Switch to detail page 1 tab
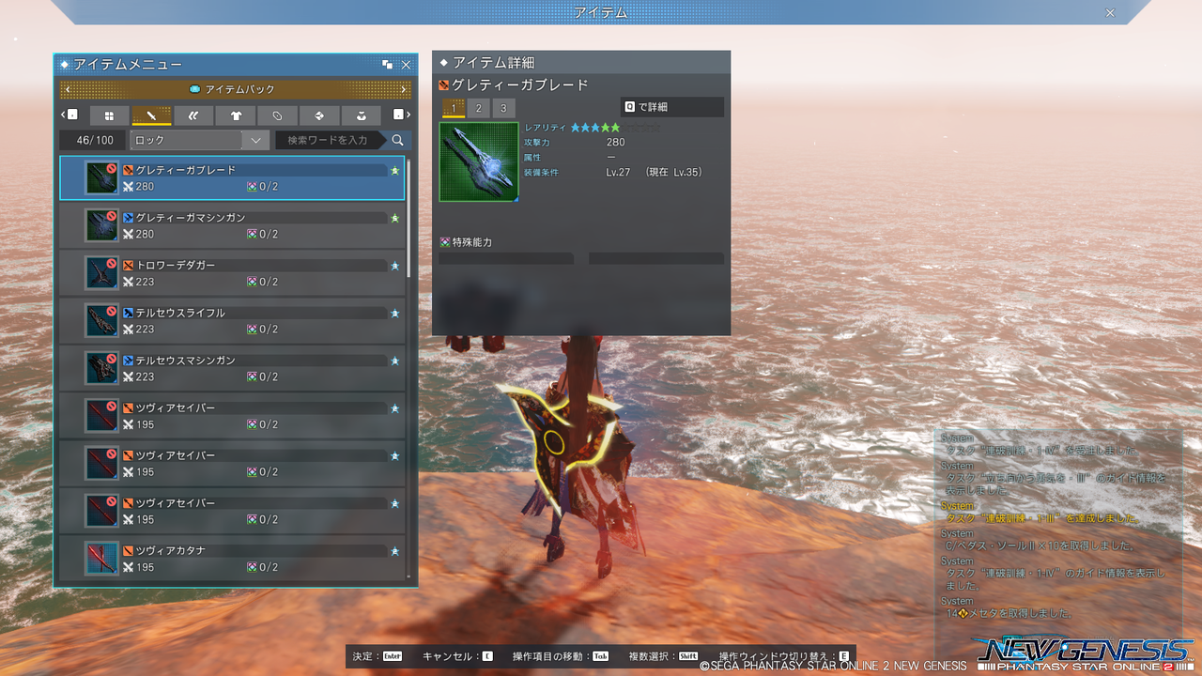The image size is (1202, 676). point(454,108)
